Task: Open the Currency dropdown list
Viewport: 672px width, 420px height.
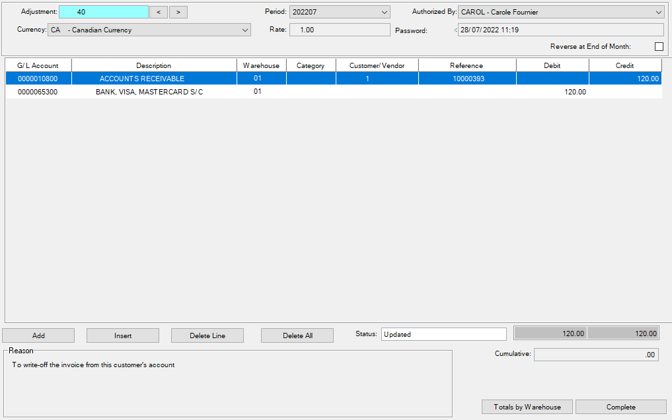Action: point(245,30)
